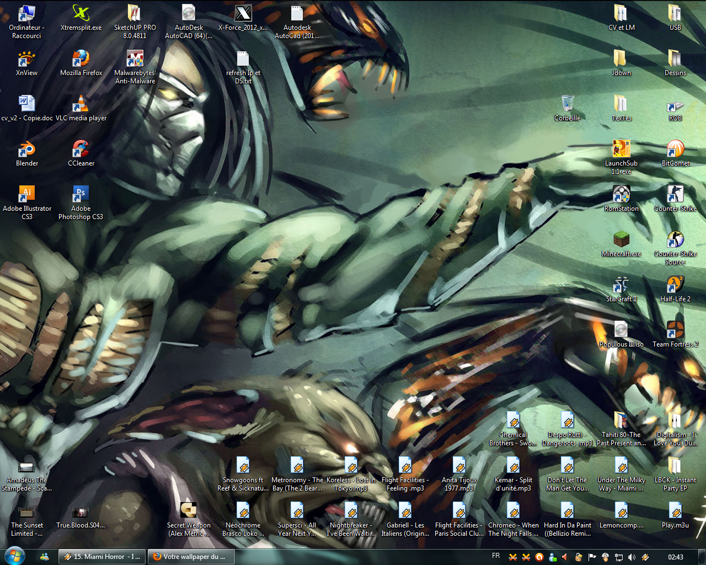Open Ordinateur - Raccourci shortcut

coord(26,22)
